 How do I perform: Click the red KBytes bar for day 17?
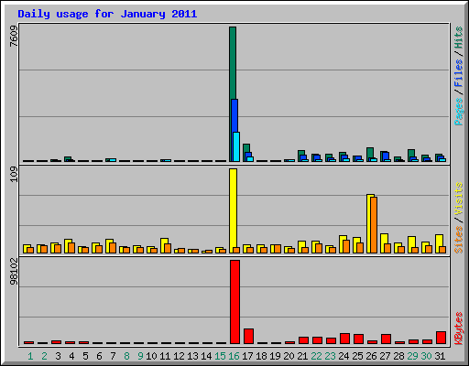(249, 336)
